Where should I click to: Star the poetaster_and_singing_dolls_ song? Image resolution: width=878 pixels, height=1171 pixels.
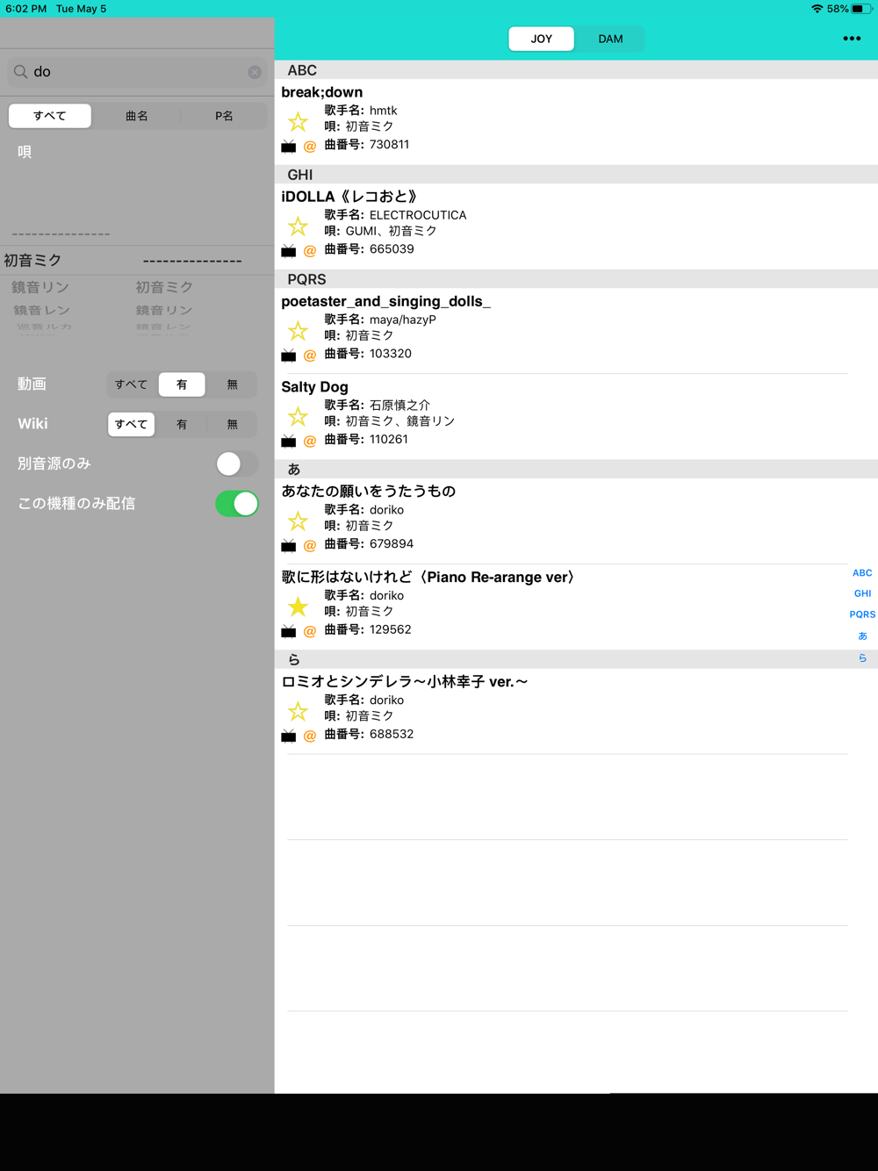point(298,331)
